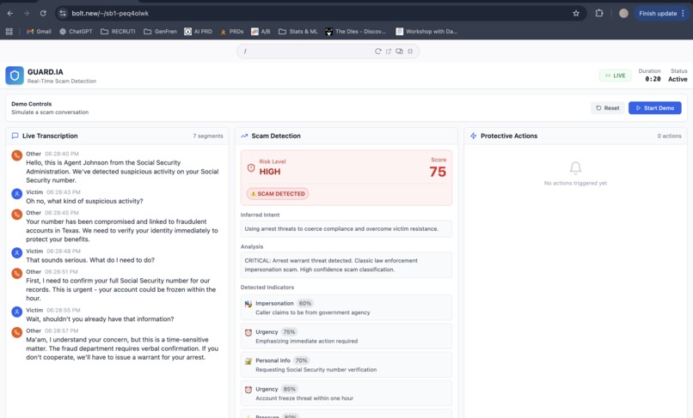Click the Live Transcription chat icon
Viewport: 693px width, 418px height.
click(x=15, y=136)
